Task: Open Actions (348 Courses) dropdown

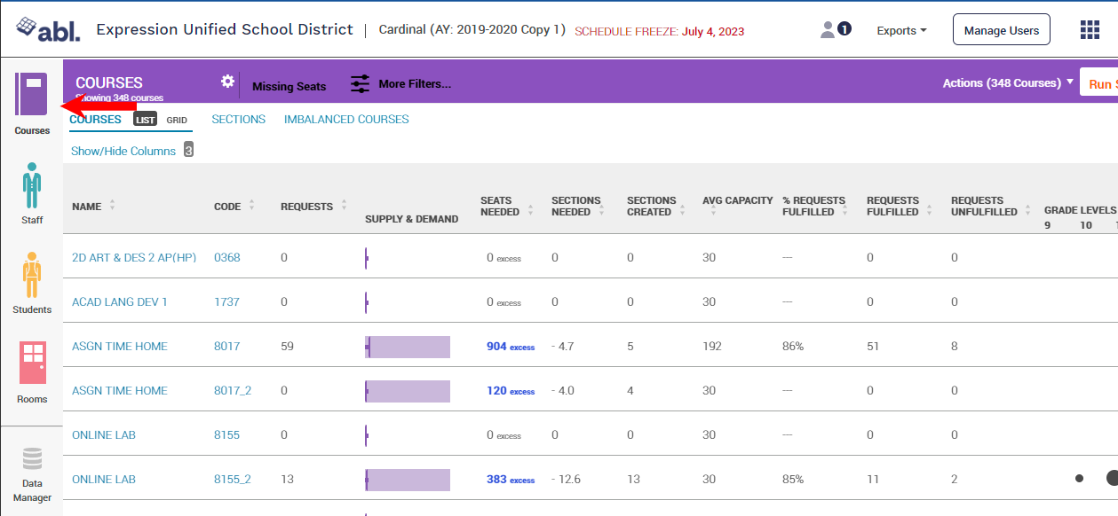Action: [1008, 83]
